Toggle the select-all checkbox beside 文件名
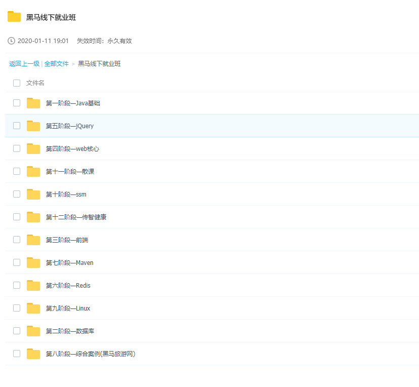The height and width of the screenshot is (387, 419). (x=17, y=83)
